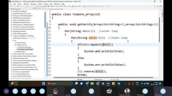Expand the javaprograms package
Image resolution: width=172 pixels, height=96 pixels.
click(13, 51)
